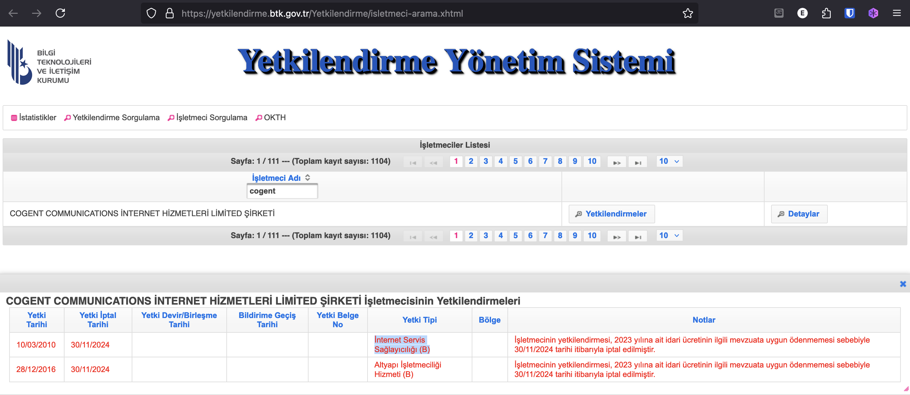910x395 pixels.
Task: Click the browser URL address bar
Action: click(419, 13)
